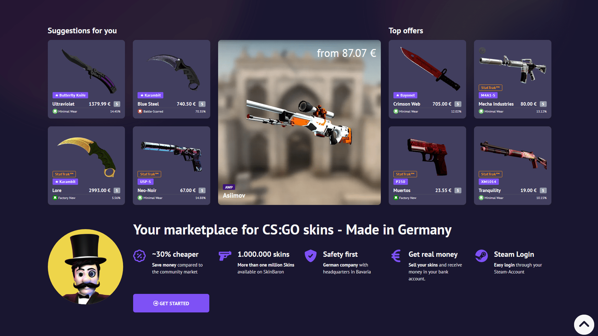Click the dollar icon beside Lore price
598x336 pixels.
click(117, 190)
